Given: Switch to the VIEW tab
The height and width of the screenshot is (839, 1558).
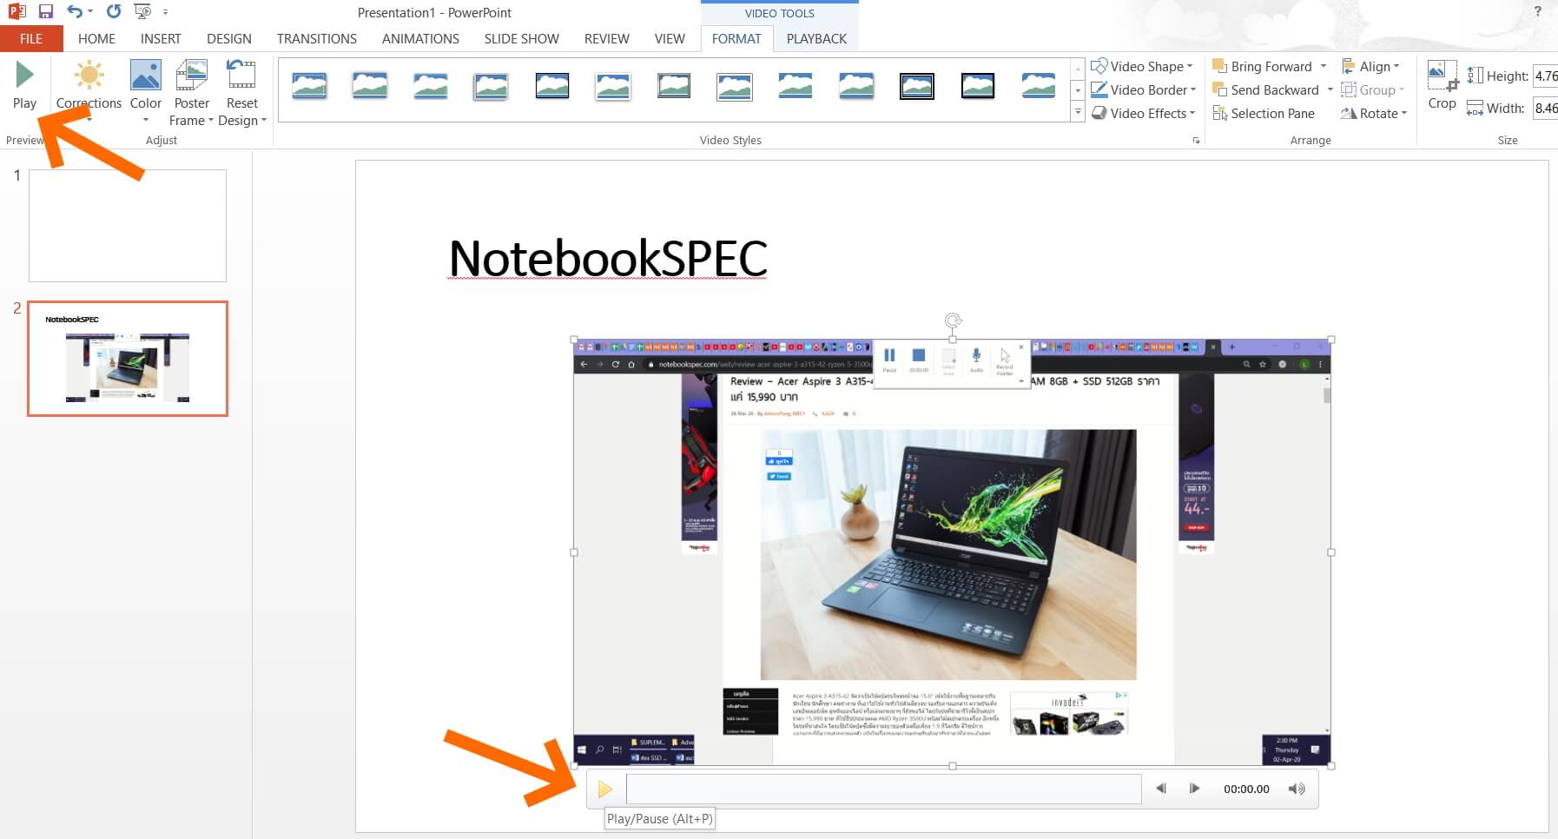Looking at the screenshot, I should click(x=670, y=38).
